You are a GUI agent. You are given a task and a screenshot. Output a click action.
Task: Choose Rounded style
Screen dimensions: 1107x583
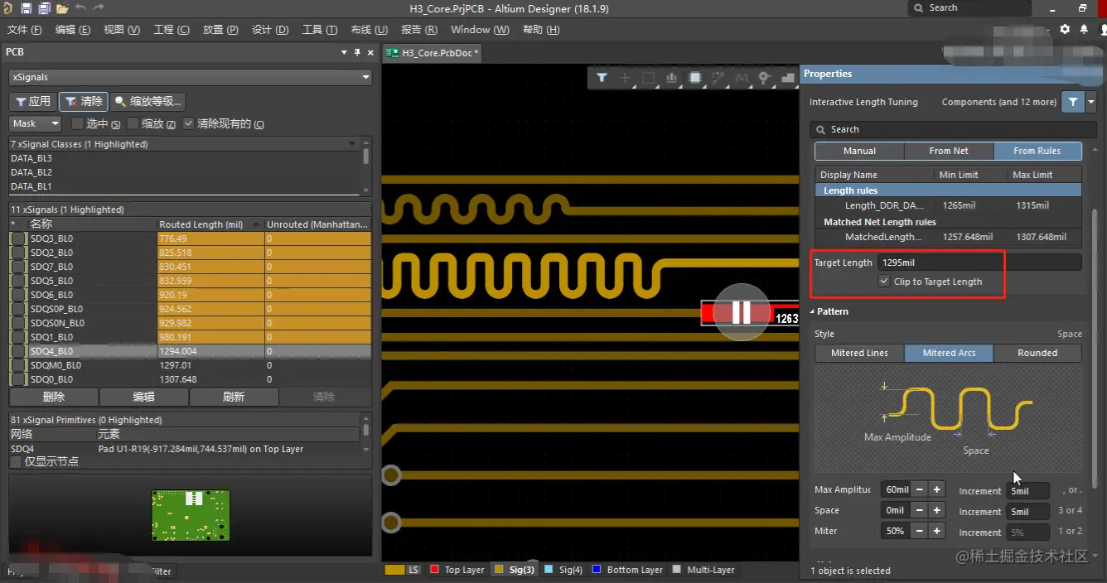point(1037,353)
